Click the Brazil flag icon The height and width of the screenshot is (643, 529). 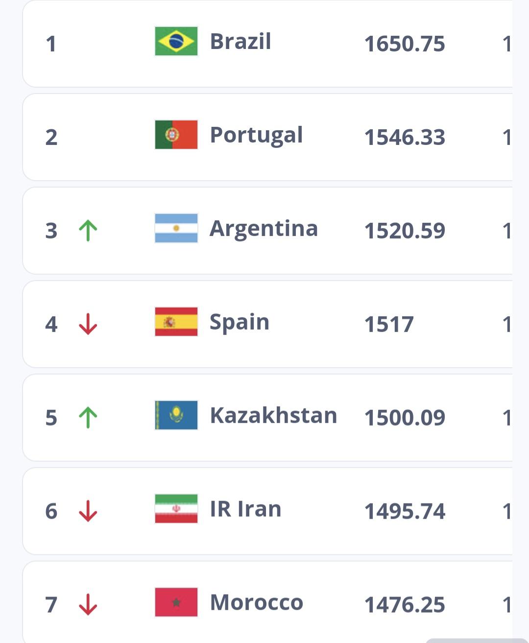[176, 42]
